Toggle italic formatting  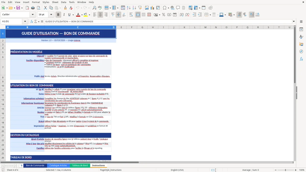tap(64, 15)
